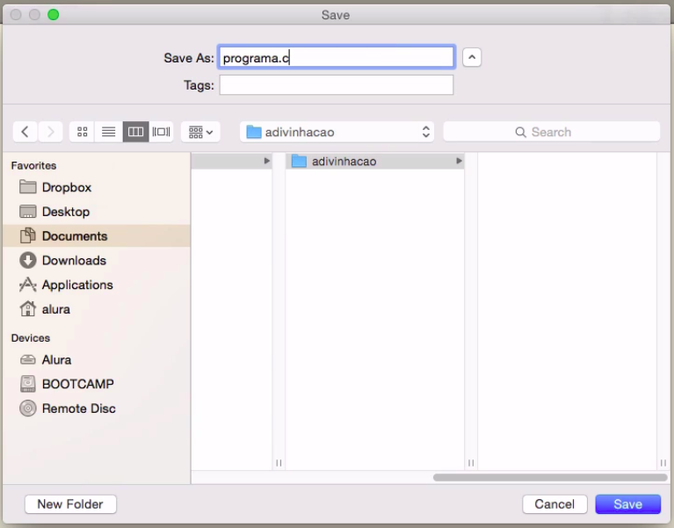Switch to list view mode
The width and height of the screenshot is (674, 528).
[109, 132]
